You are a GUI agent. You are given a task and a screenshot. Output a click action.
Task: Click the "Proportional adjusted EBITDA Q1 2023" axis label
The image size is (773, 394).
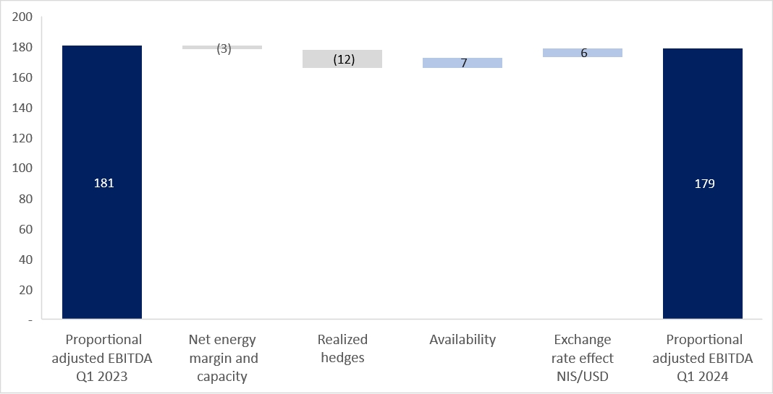tap(104, 358)
